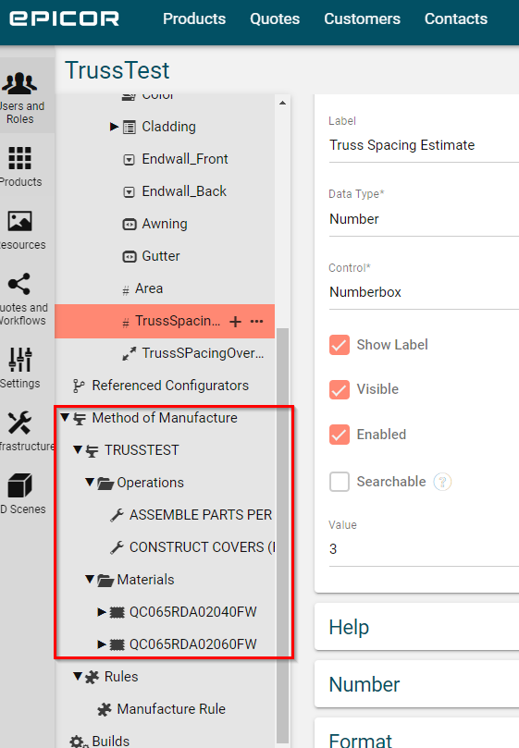This screenshot has width=519, height=748.
Task: Click the tree panel scrollbar thumb
Action: coord(283,534)
